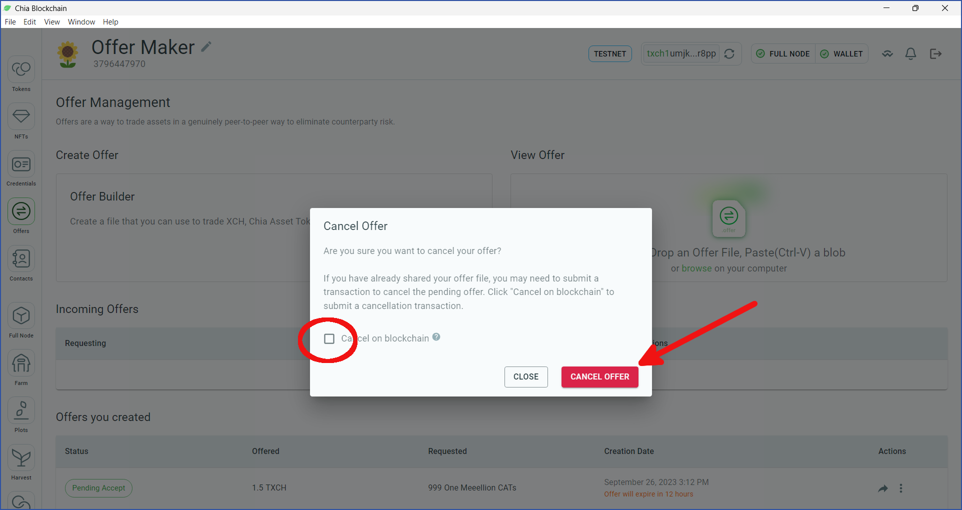
Task: Click the 1.5 TXCH offered amount
Action: (x=269, y=488)
